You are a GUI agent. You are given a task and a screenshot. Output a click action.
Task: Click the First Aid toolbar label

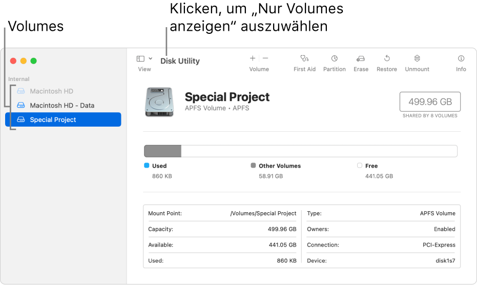[x=304, y=69]
